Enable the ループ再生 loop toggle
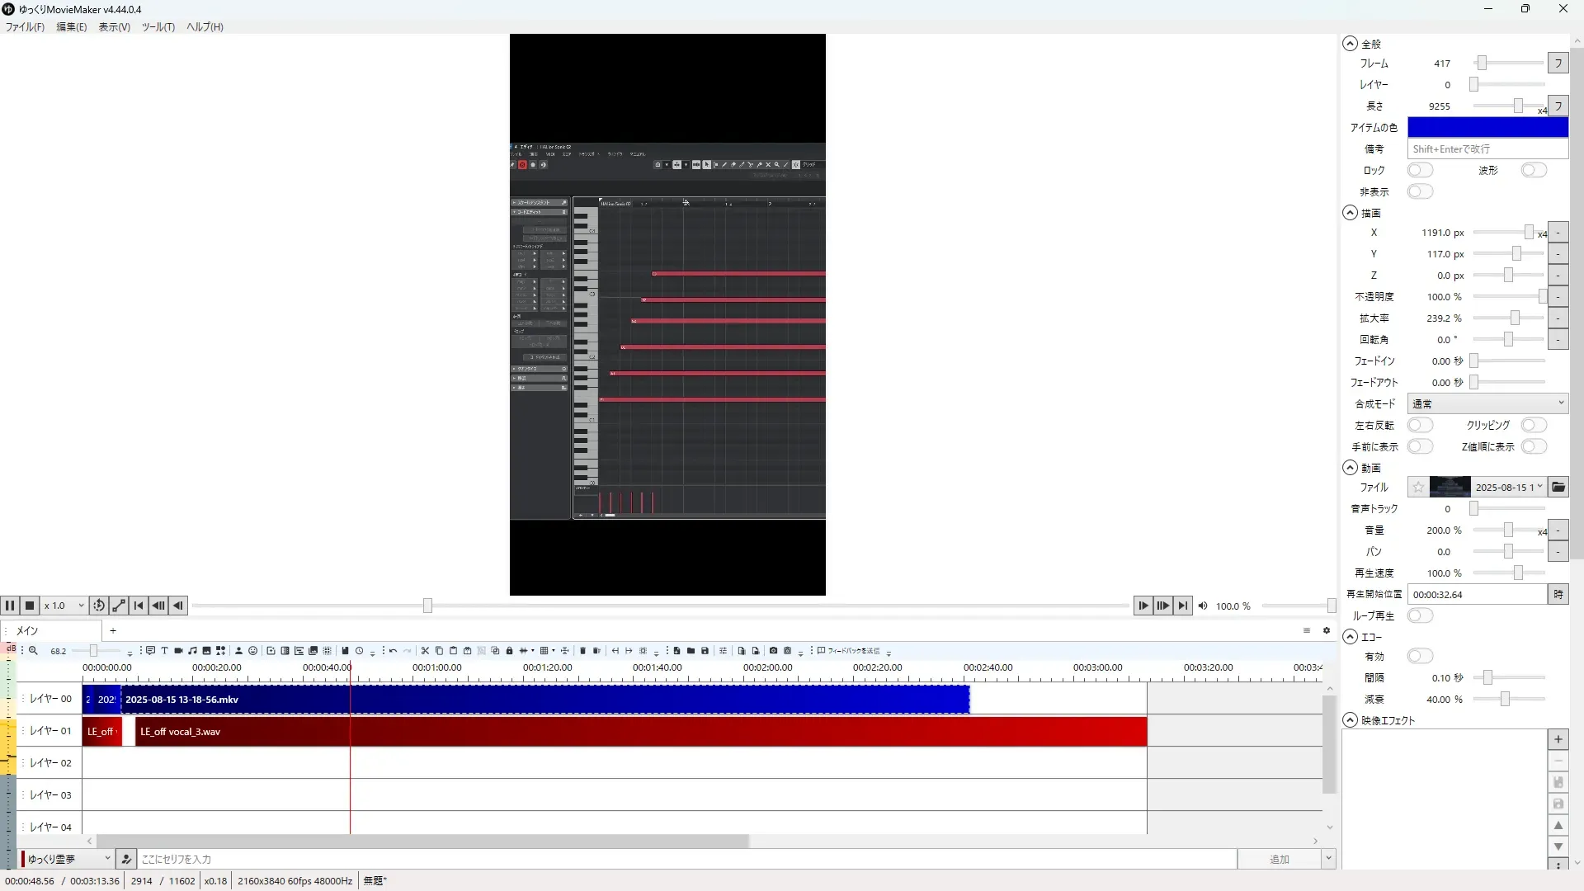The height and width of the screenshot is (891, 1584). coord(1420,616)
